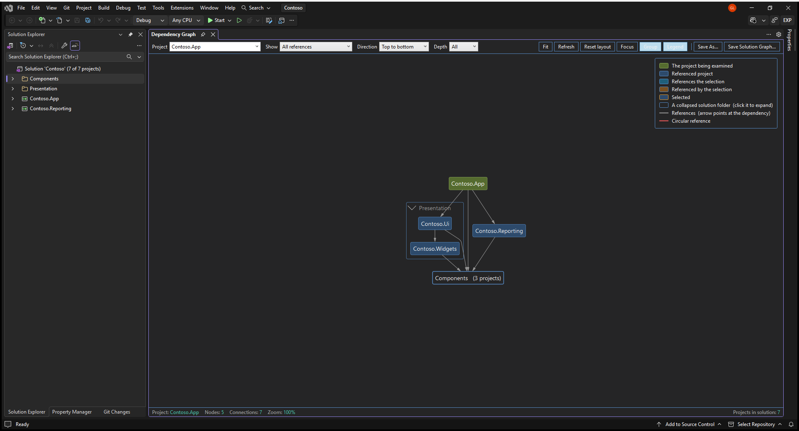Open the solution properties wrench icon

coord(64,46)
